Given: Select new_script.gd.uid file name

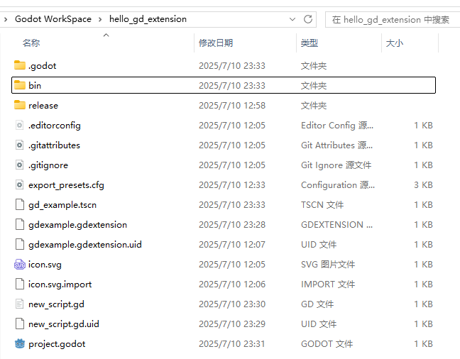Looking at the screenshot, I should pos(64,324).
